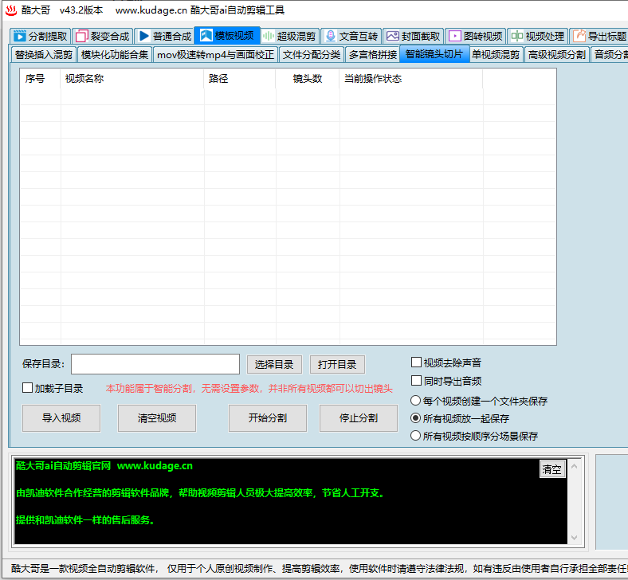
Task: Click the 视频处理 icon
Action: (x=517, y=36)
